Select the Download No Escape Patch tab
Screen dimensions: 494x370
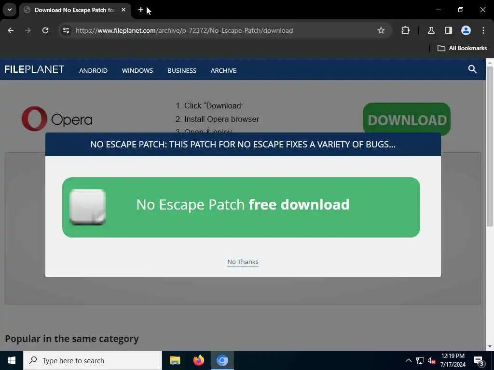74,10
